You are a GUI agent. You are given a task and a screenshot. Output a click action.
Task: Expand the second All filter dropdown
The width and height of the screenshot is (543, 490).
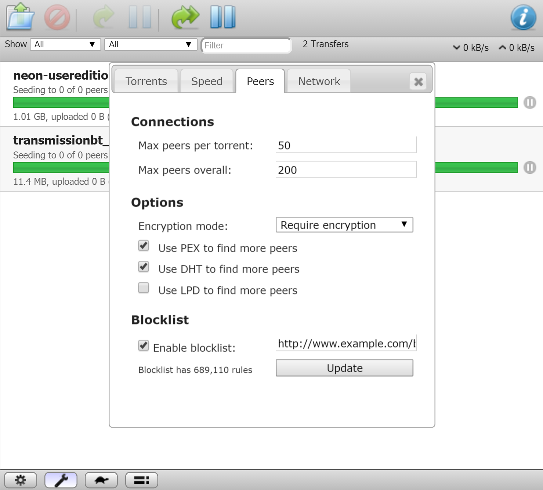[151, 44]
